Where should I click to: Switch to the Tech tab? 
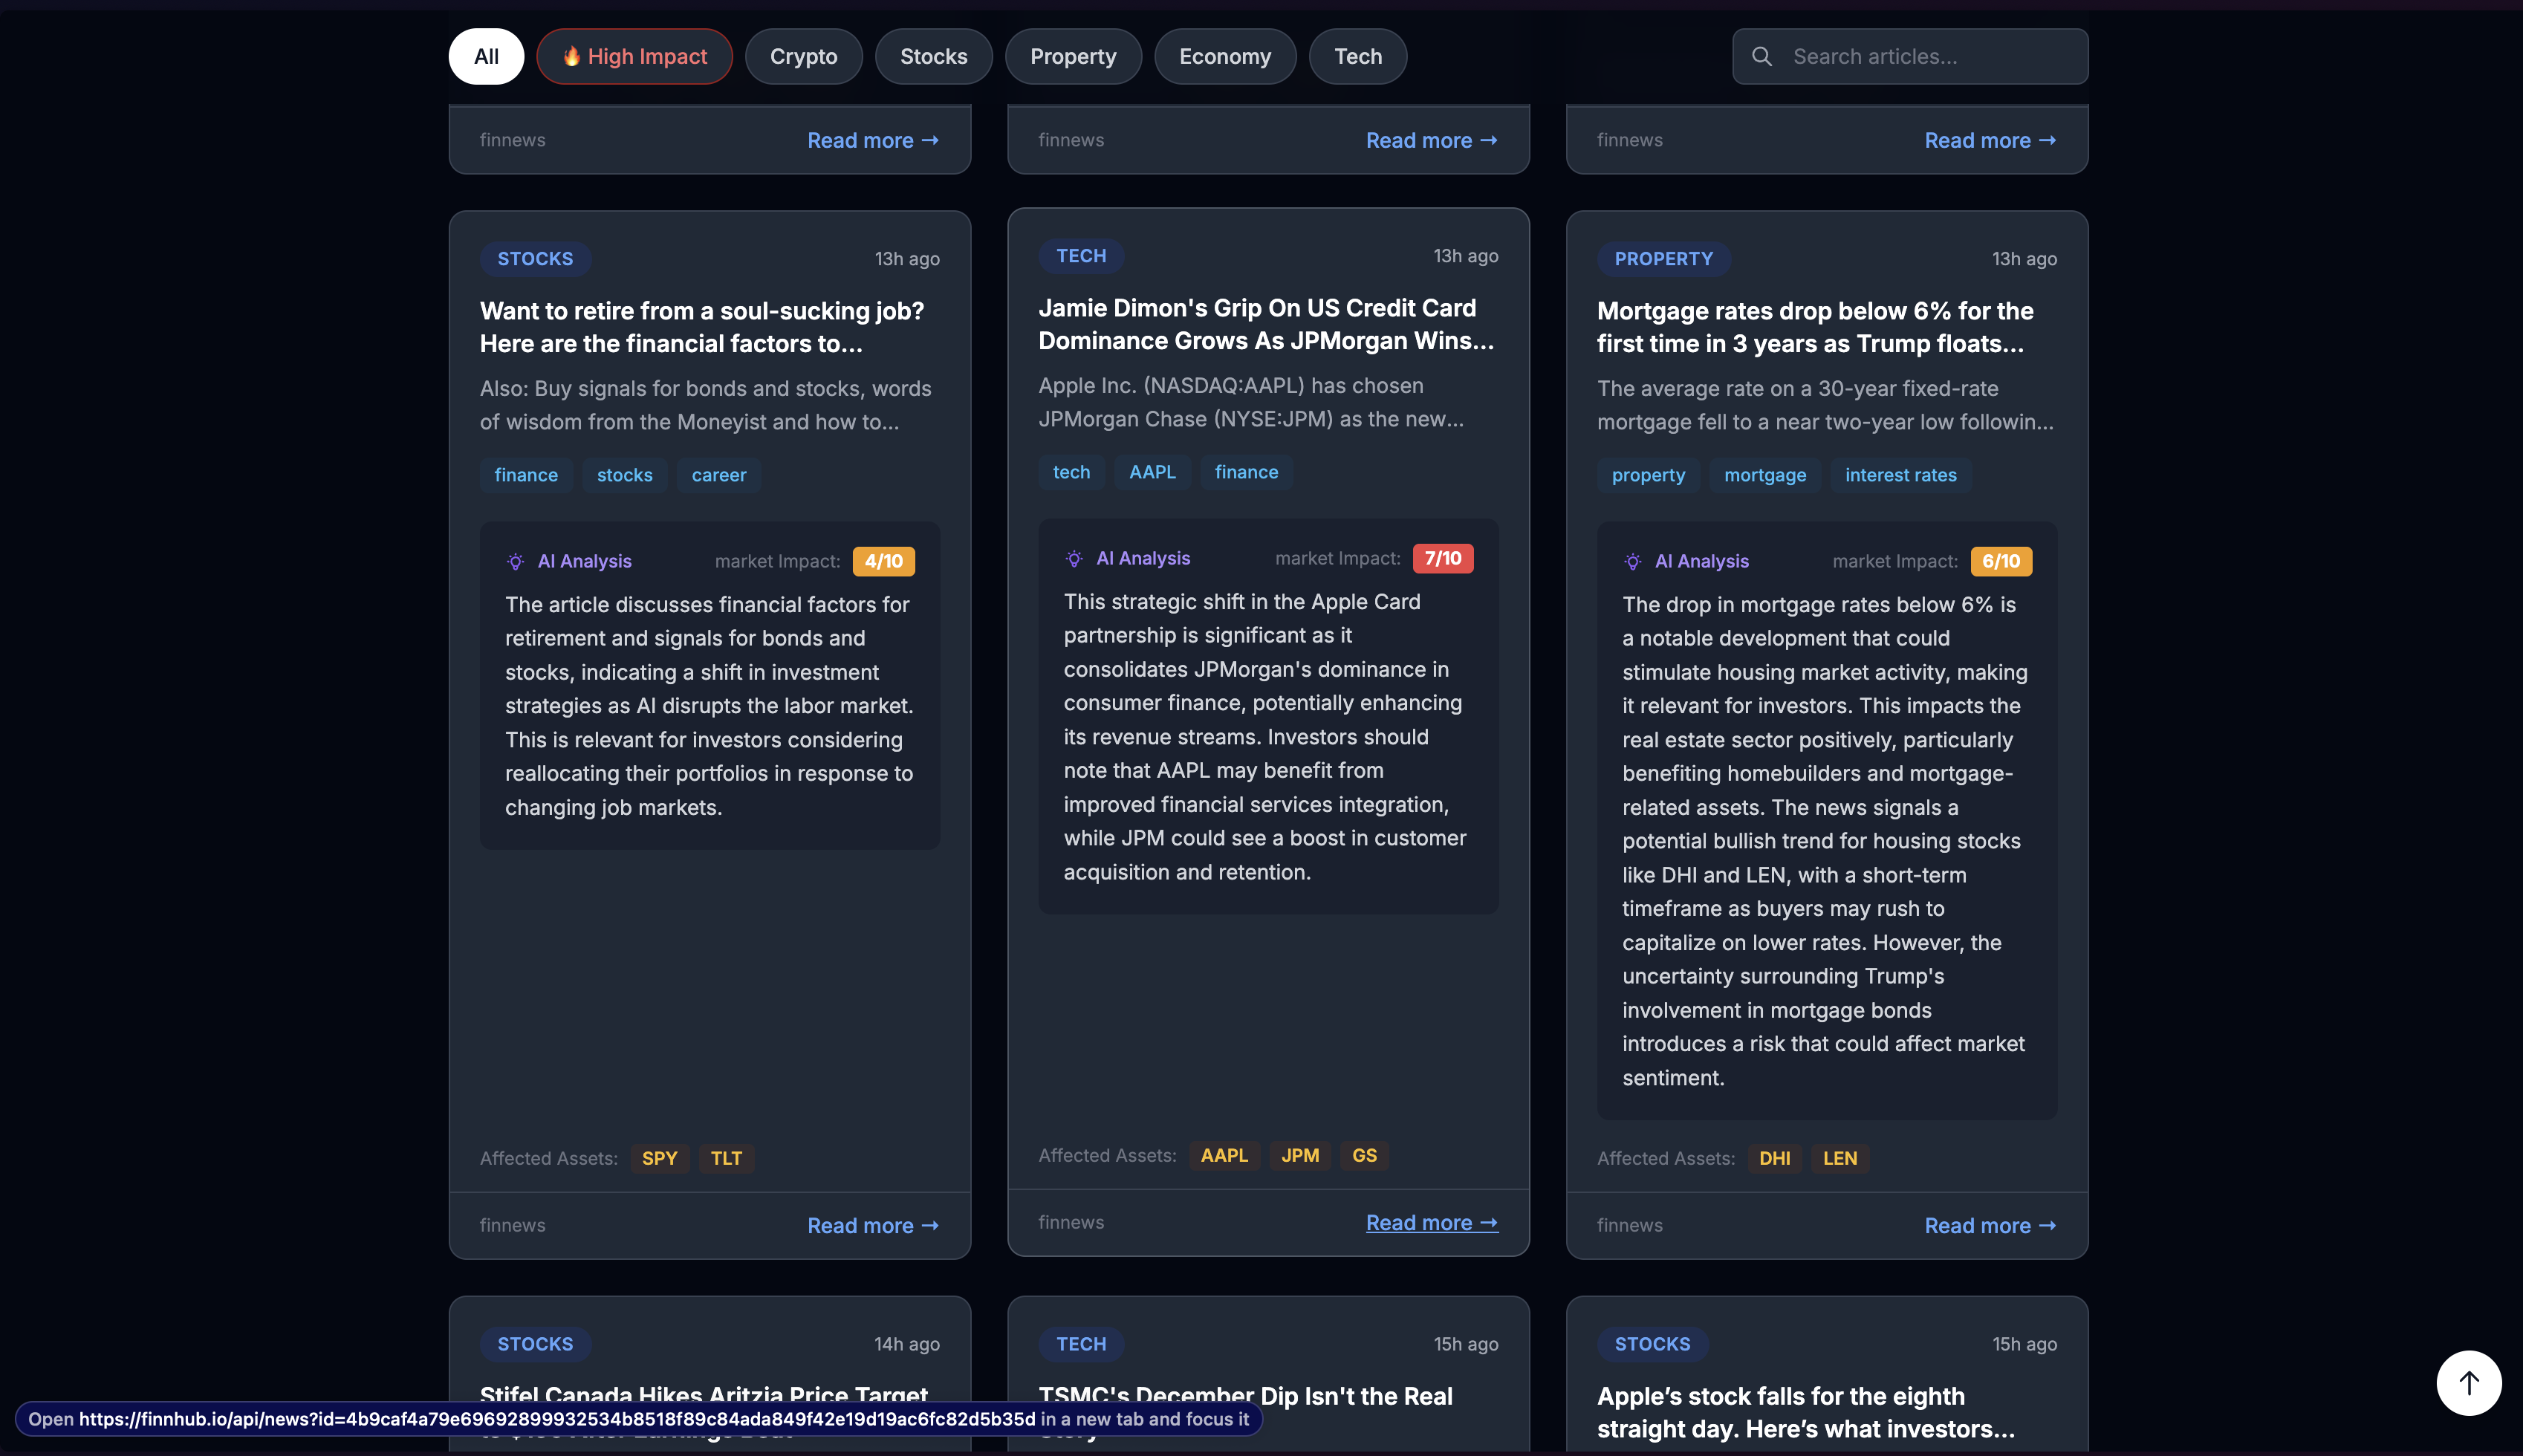(x=1357, y=56)
